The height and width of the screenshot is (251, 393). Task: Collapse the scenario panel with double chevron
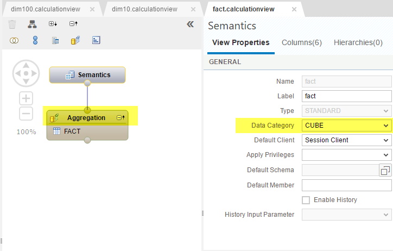pyautogui.click(x=190, y=24)
